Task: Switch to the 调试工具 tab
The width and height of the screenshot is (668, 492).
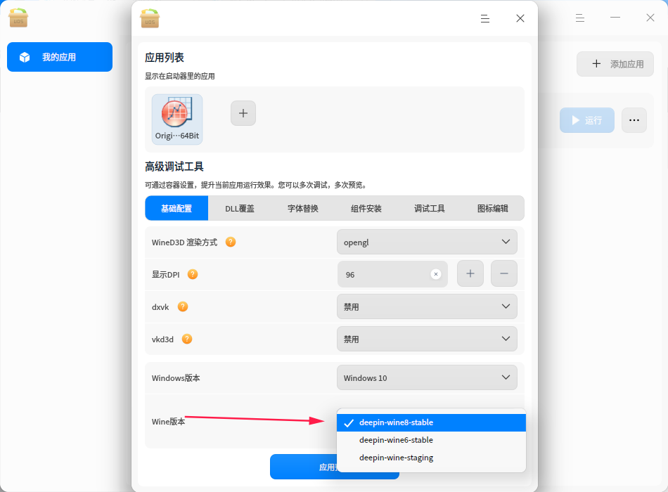Action: pyautogui.click(x=430, y=208)
